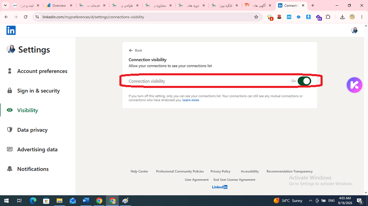Click purple extension icon with 21 badge
This screenshot has height=206, width=368.
coord(319,18)
